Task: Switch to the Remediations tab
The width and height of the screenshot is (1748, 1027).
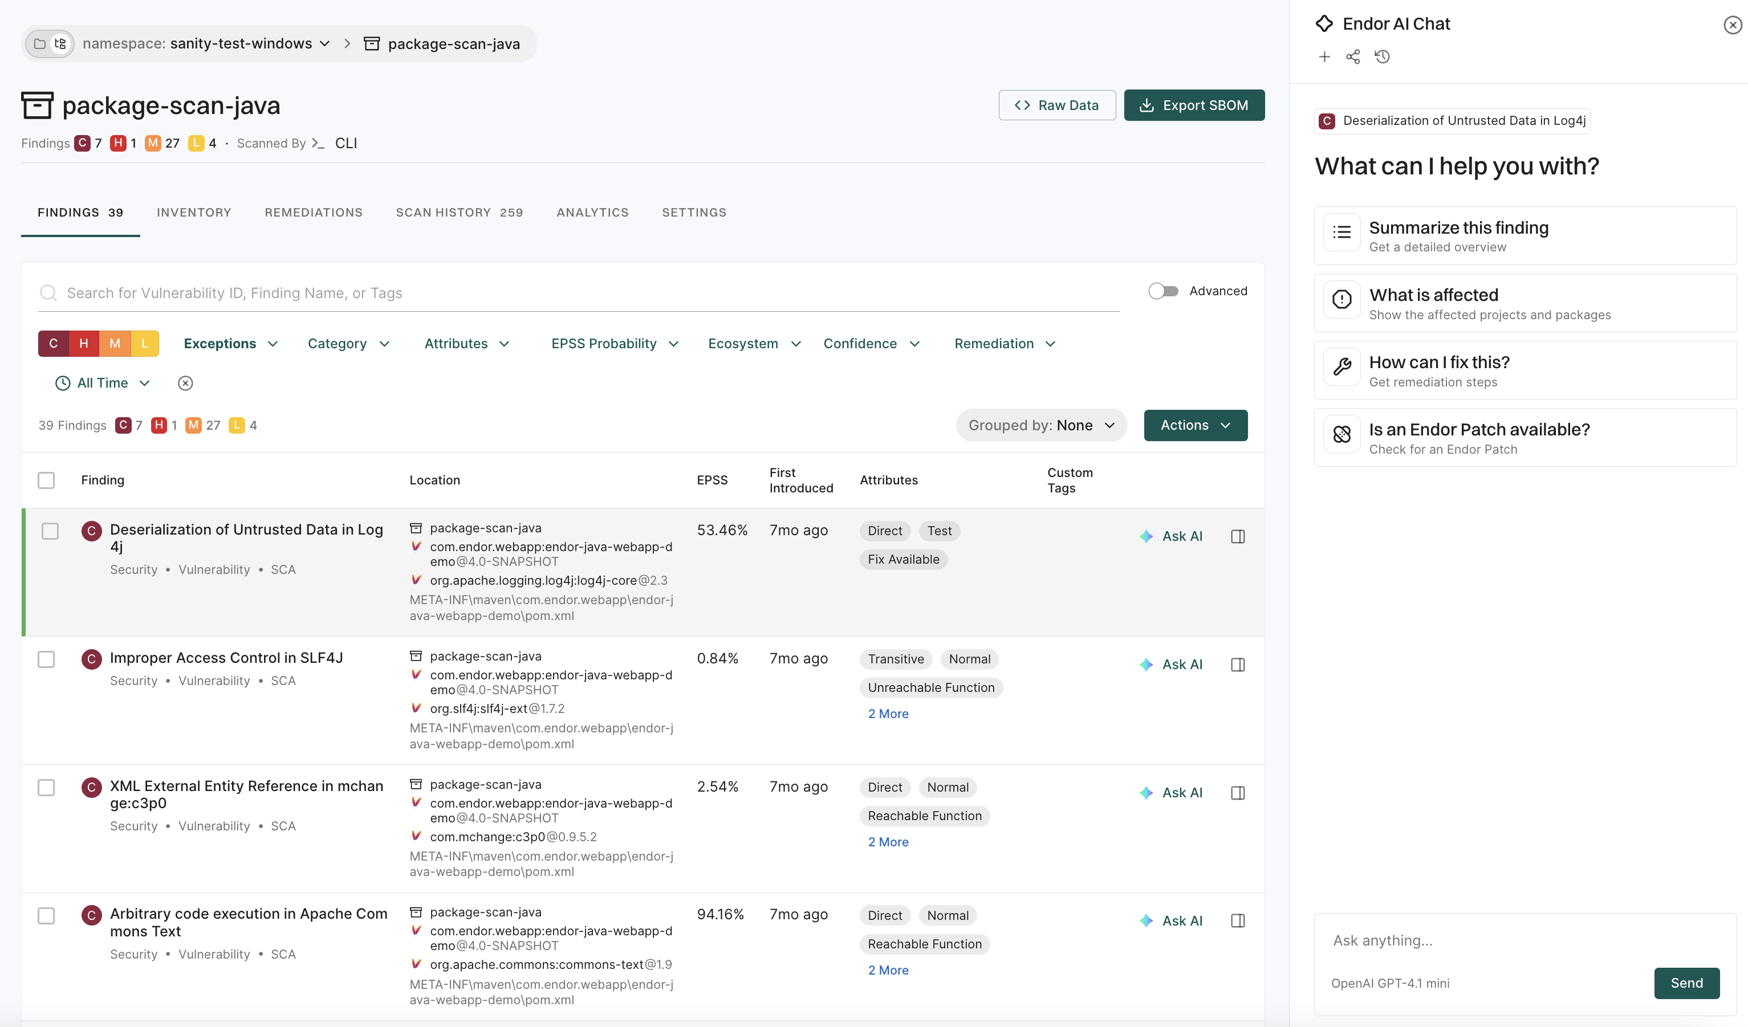Action: pos(314,212)
